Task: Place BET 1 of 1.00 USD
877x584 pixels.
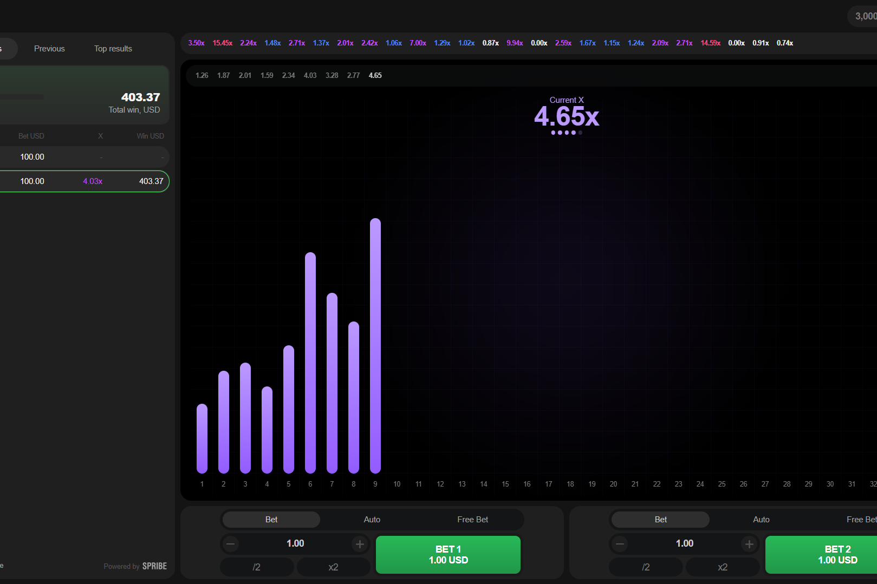Action: [x=448, y=555]
